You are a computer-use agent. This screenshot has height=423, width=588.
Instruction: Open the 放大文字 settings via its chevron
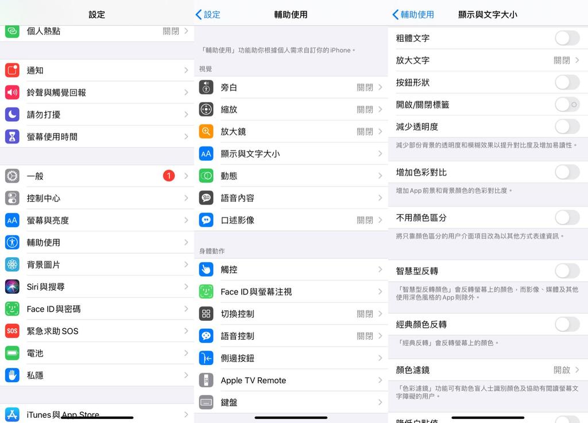click(577, 60)
